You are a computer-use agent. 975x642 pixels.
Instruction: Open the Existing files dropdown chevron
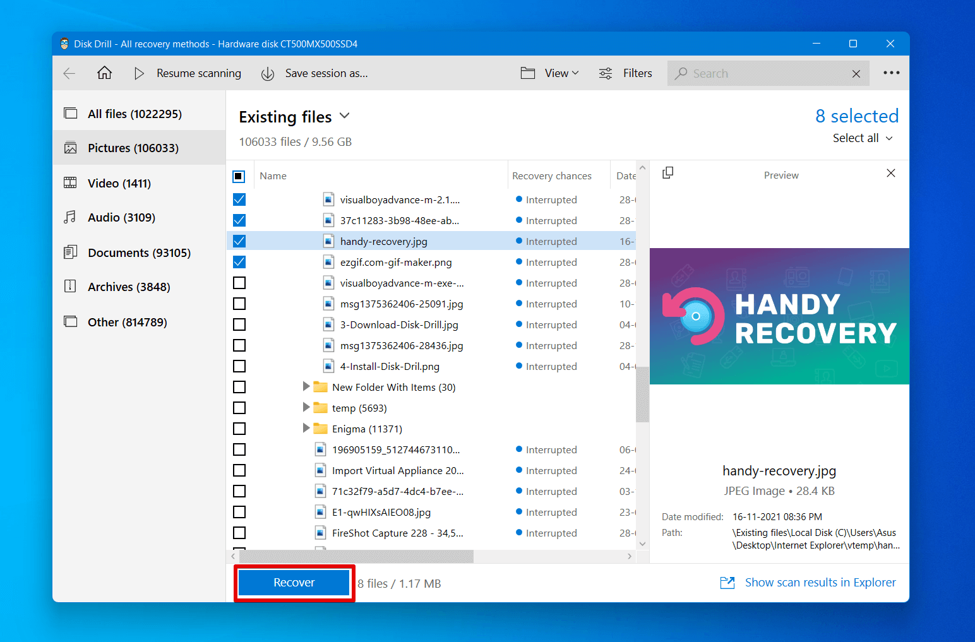tap(344, 116)
